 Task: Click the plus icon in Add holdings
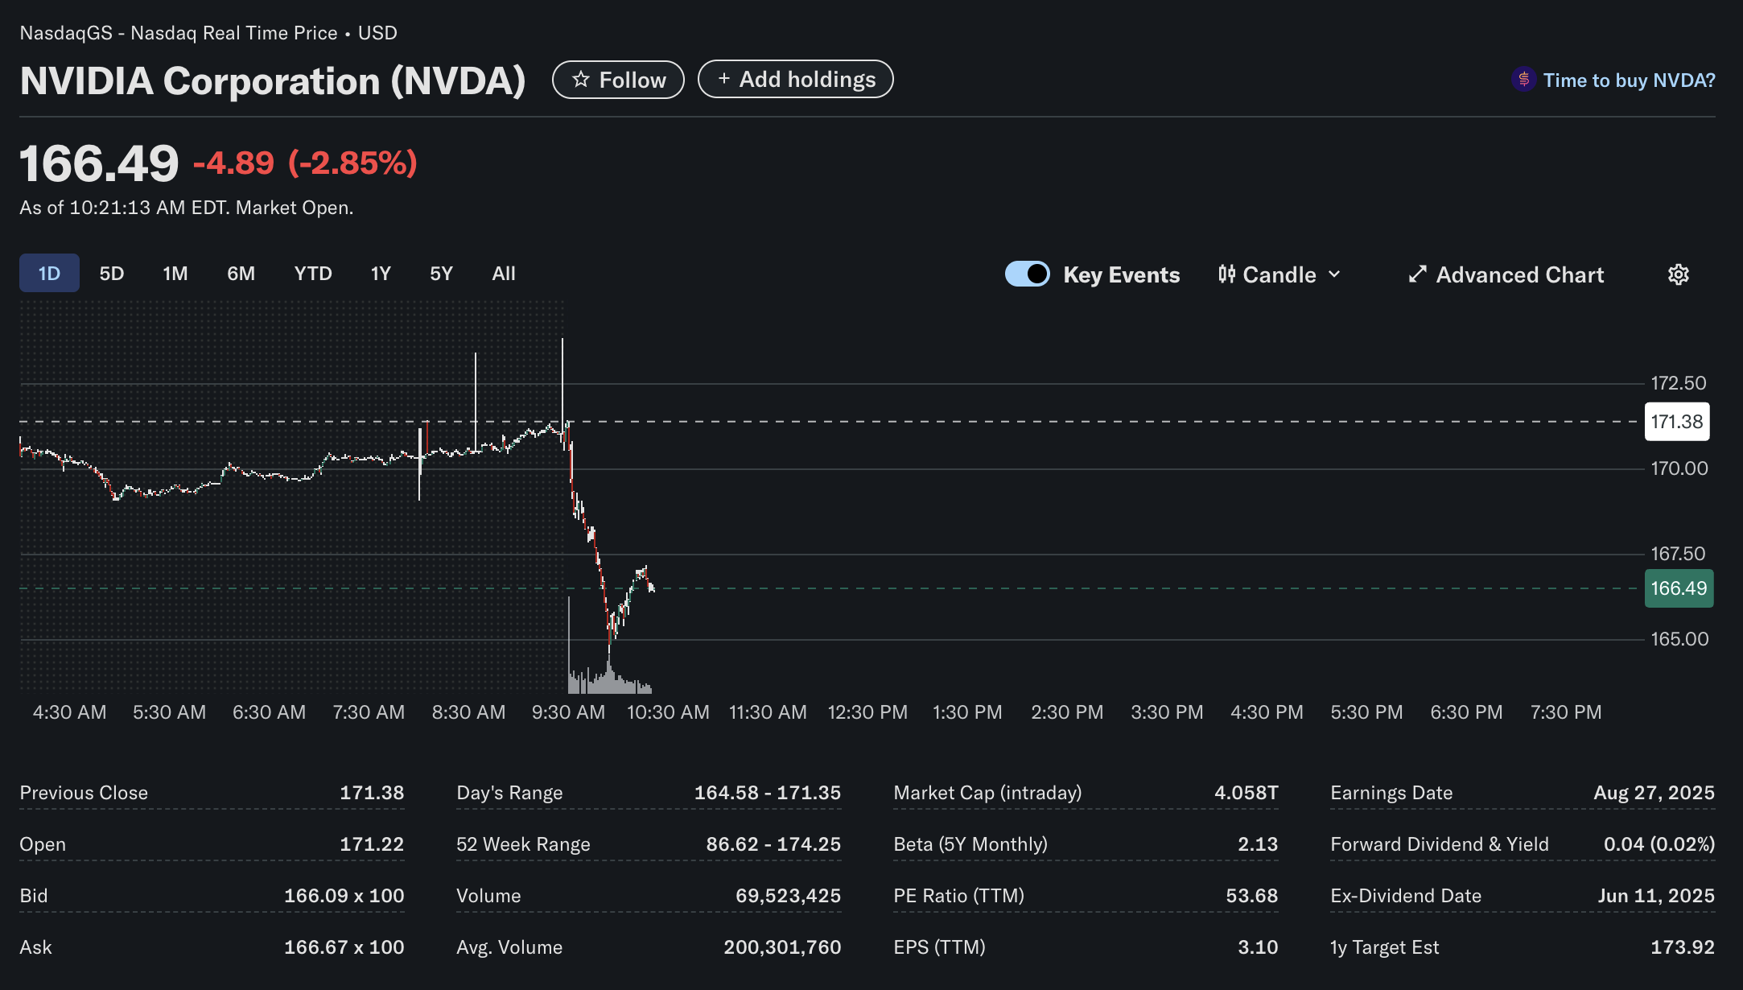724,79
